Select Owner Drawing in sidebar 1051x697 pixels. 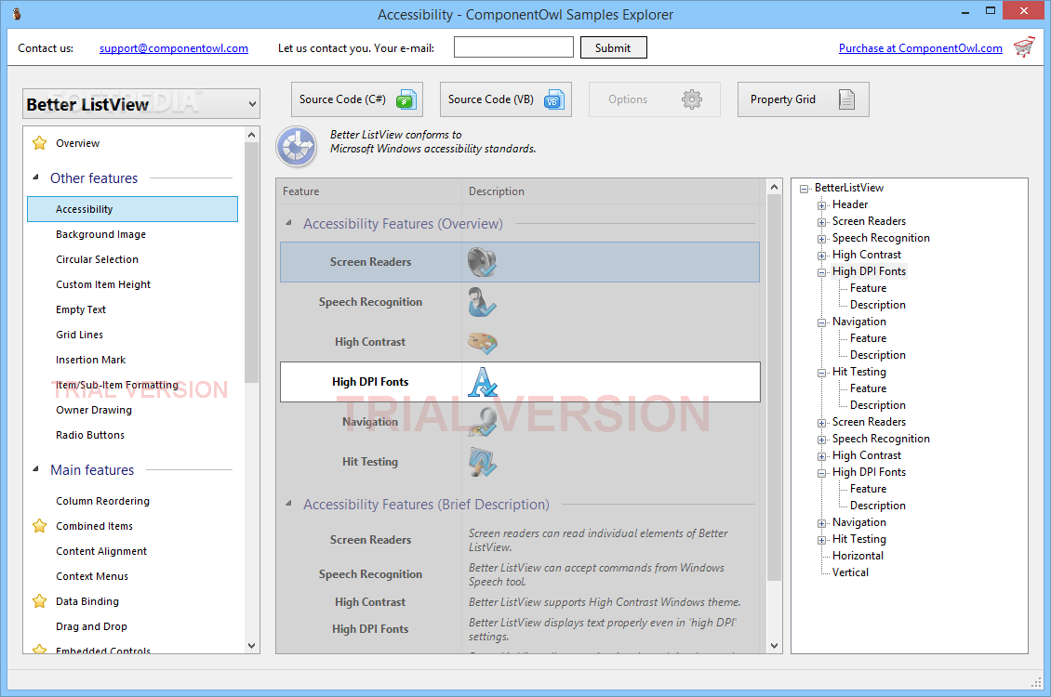[94, 410]
